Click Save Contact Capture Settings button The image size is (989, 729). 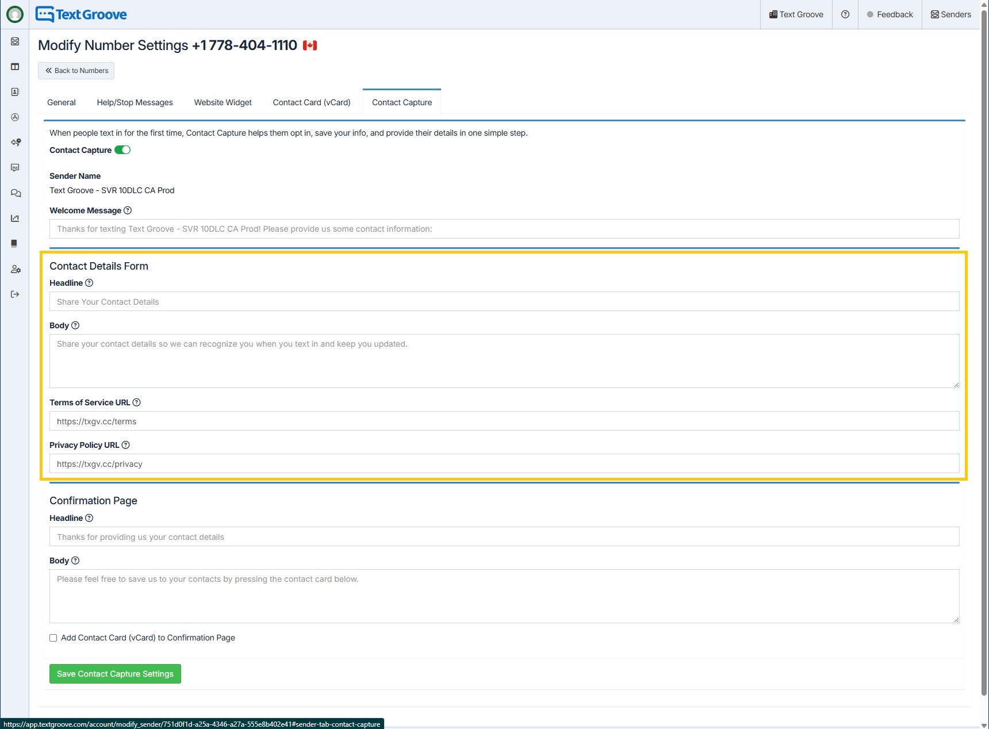coord(115,674)
